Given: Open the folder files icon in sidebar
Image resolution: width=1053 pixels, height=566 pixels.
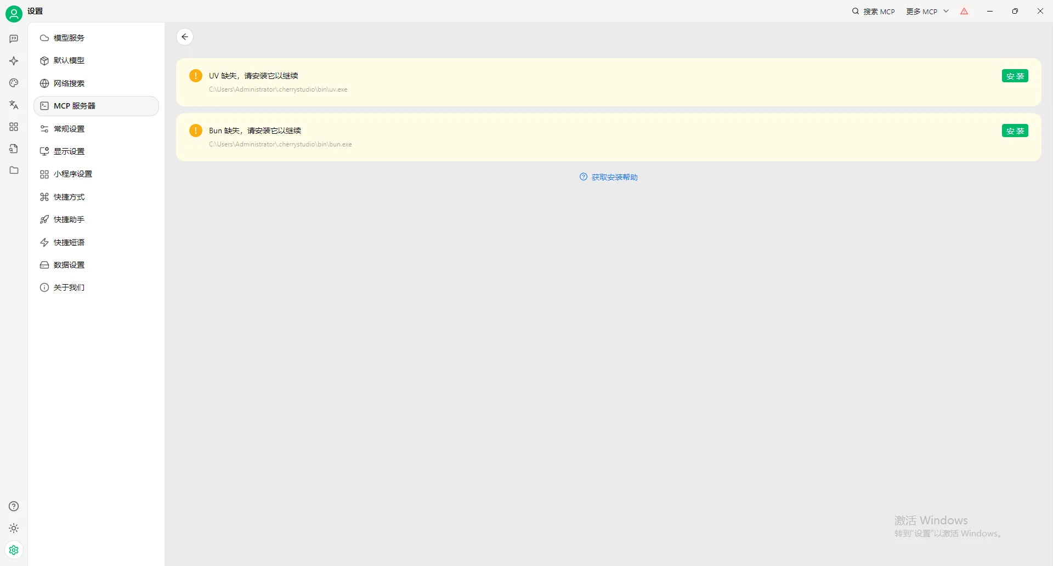Looking at the screenshot, I should [14, 171].
